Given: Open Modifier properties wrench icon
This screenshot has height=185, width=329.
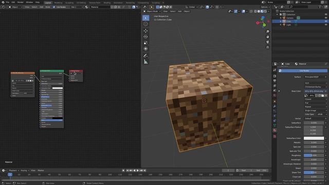Looking at the screenshot, I should [275, 106].
